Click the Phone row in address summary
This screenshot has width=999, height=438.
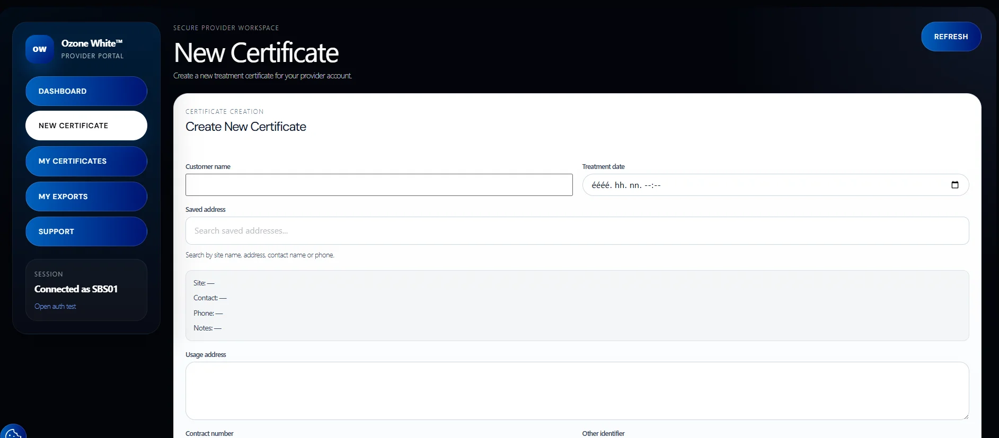click(208, 313)
